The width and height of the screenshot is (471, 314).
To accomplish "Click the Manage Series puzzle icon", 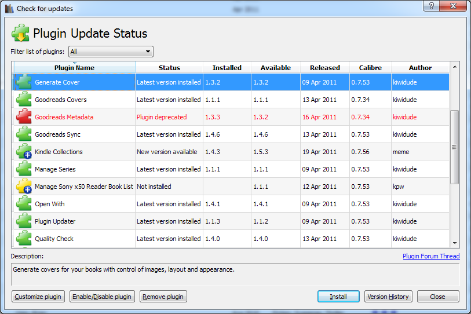I will tap(24, 169).
